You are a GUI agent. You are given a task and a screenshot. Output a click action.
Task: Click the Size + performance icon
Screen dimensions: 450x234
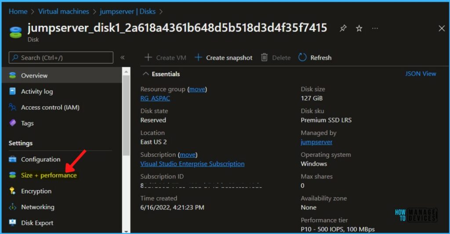coord(12,175)
